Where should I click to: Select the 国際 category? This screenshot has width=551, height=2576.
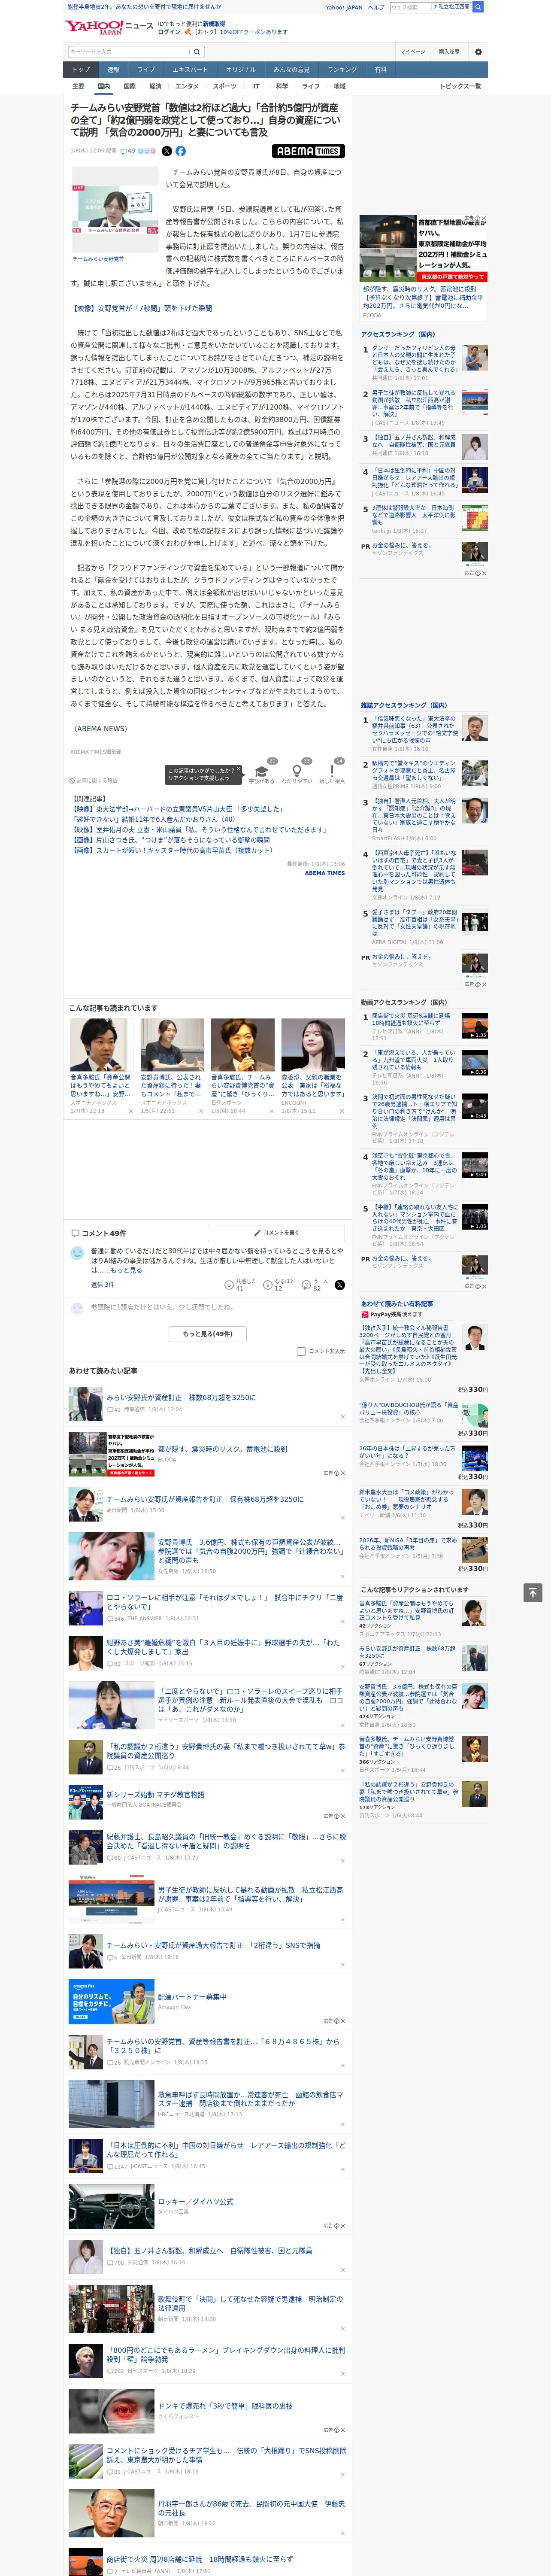(129, 87)
